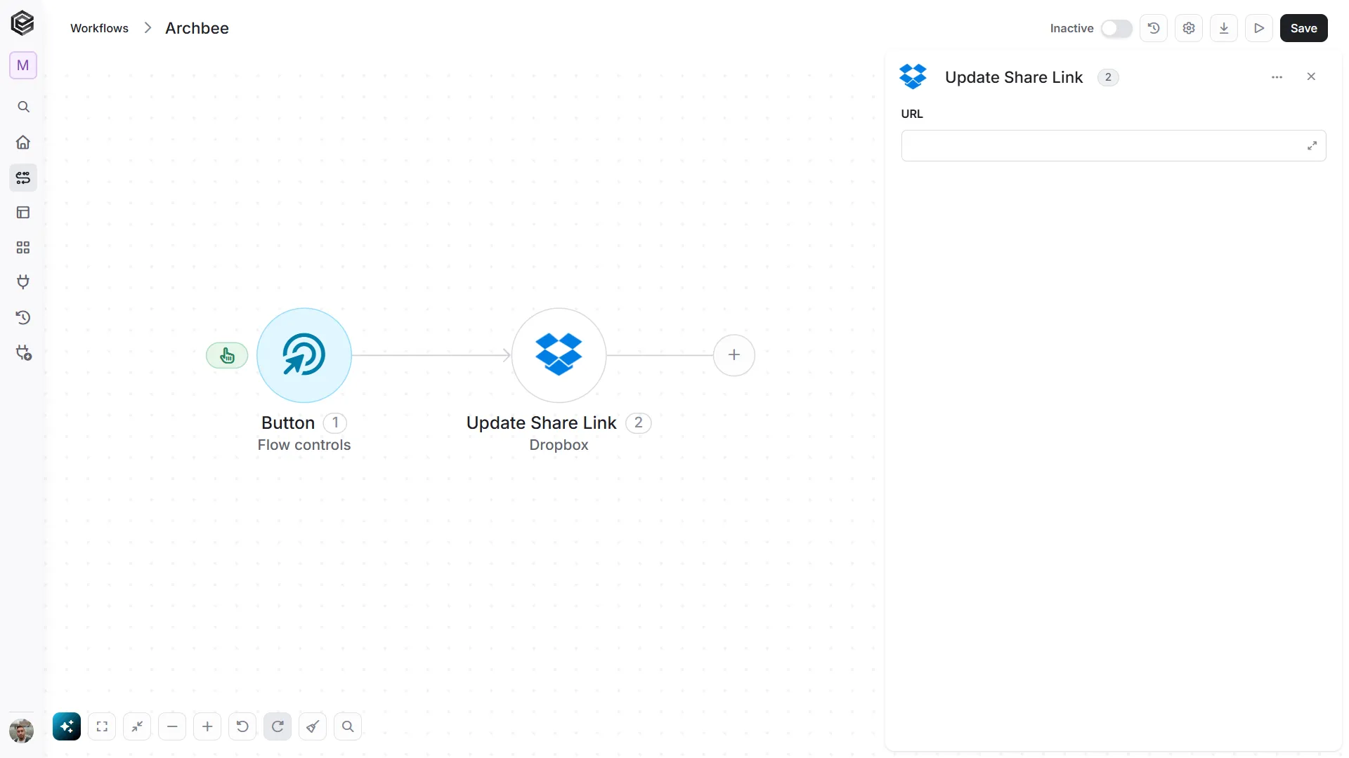Screen dimensions: 1349x758
Task: Open the connections plug sidebar icon
Action: [23, 282]
